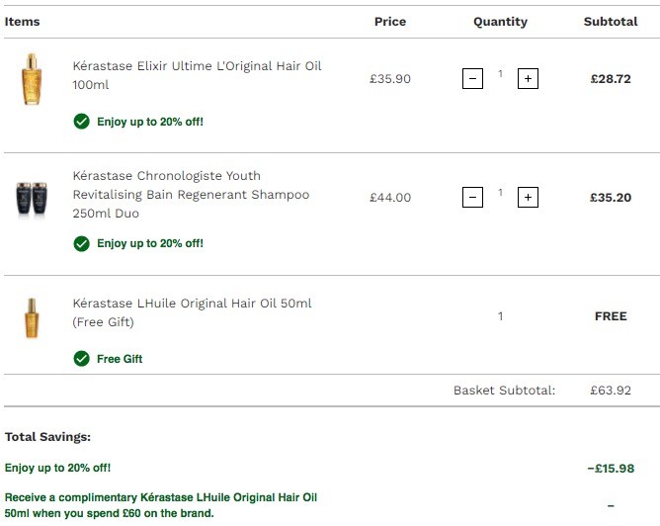Increase quantity of Chronologiste Shampoo Duo
The image size is (660, 526).
click(x=528, y=197)
